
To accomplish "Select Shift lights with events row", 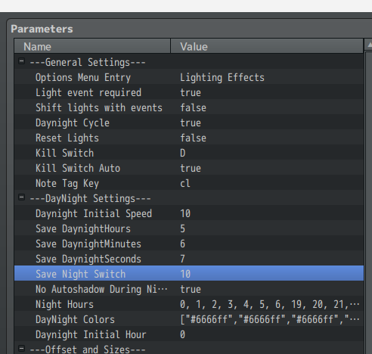I will pyautogui.click(x=189, y=107).
